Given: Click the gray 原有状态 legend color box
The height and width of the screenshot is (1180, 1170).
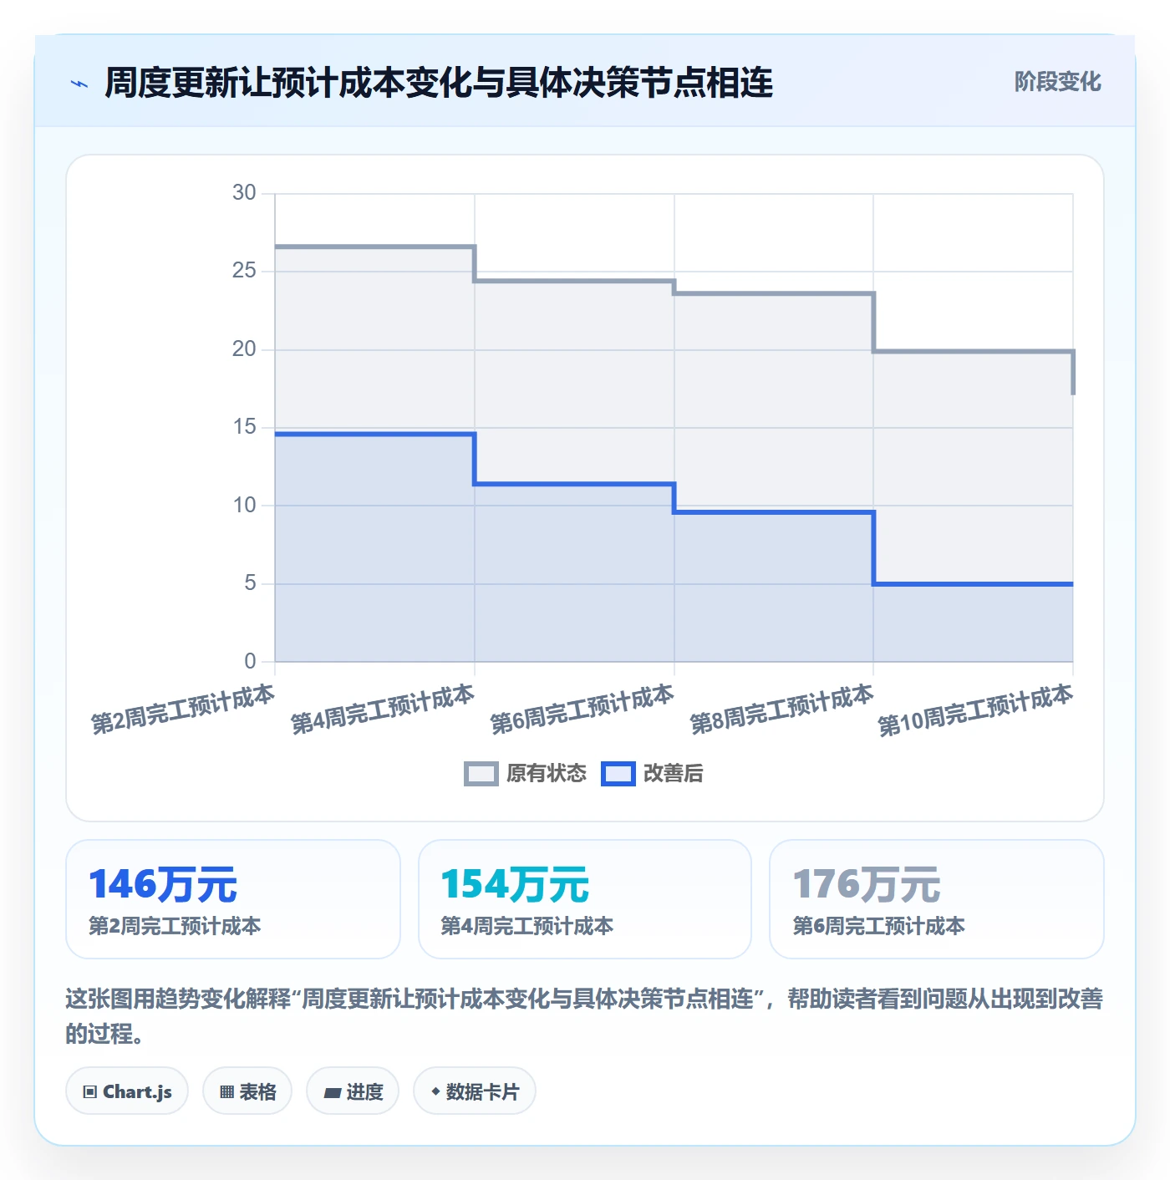Looking at the screenshot, I should (x=481, y=774).
